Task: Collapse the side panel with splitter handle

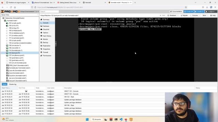Action: 56,44
